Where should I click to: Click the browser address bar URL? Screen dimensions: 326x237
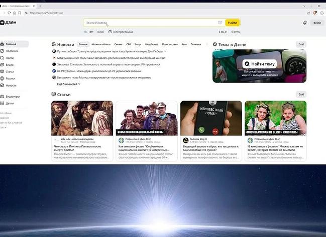point(46,13)
